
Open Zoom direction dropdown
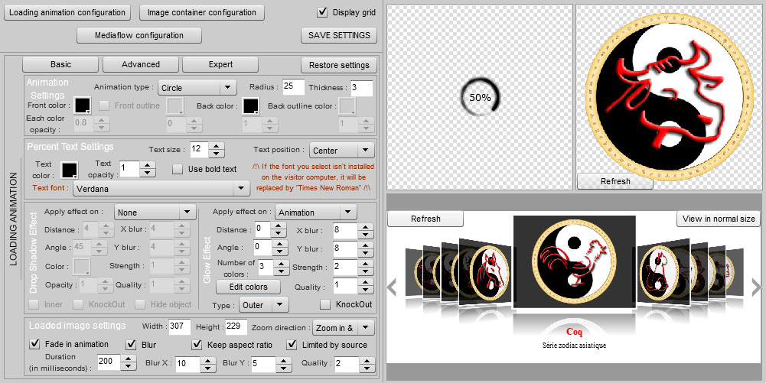344,328
